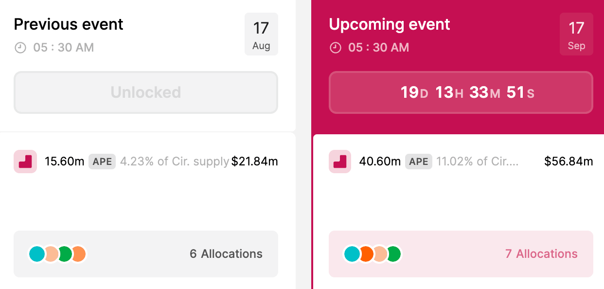The width and height of the screenshot is (604, 289).
Task: Click the peach allocation avatar in Upcoming event row
Action: point(381,253)
